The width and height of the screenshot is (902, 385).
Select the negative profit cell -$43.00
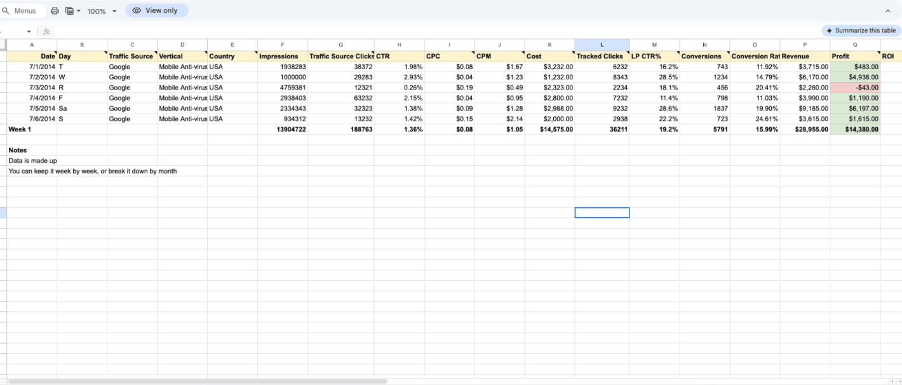click(855, 88)
